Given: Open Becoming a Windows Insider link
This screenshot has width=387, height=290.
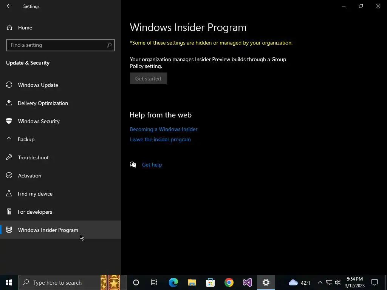Looking at the screenshot, I should pyautogui.click(x=164, y=129).
